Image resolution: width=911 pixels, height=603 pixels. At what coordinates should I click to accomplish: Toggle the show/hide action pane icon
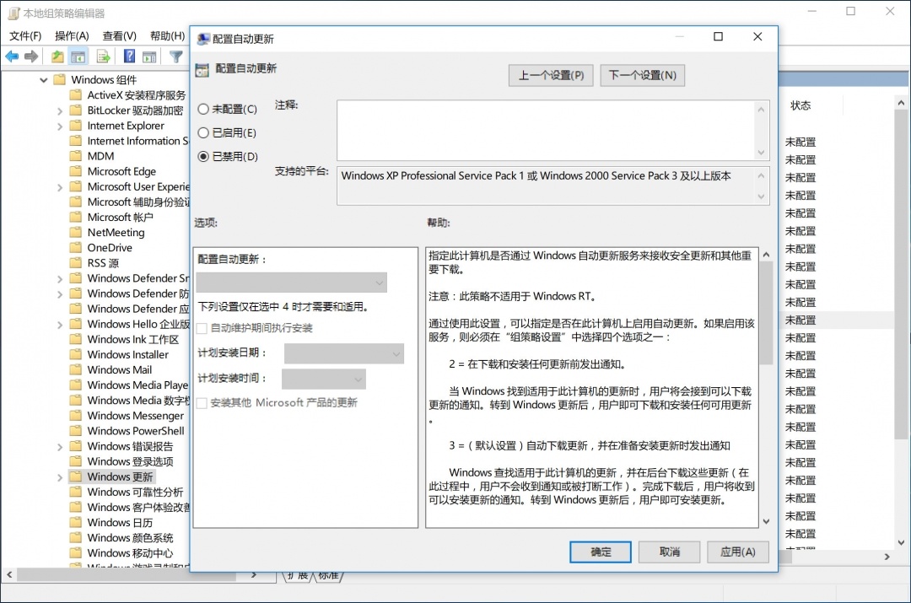click(x=148, y=56)
